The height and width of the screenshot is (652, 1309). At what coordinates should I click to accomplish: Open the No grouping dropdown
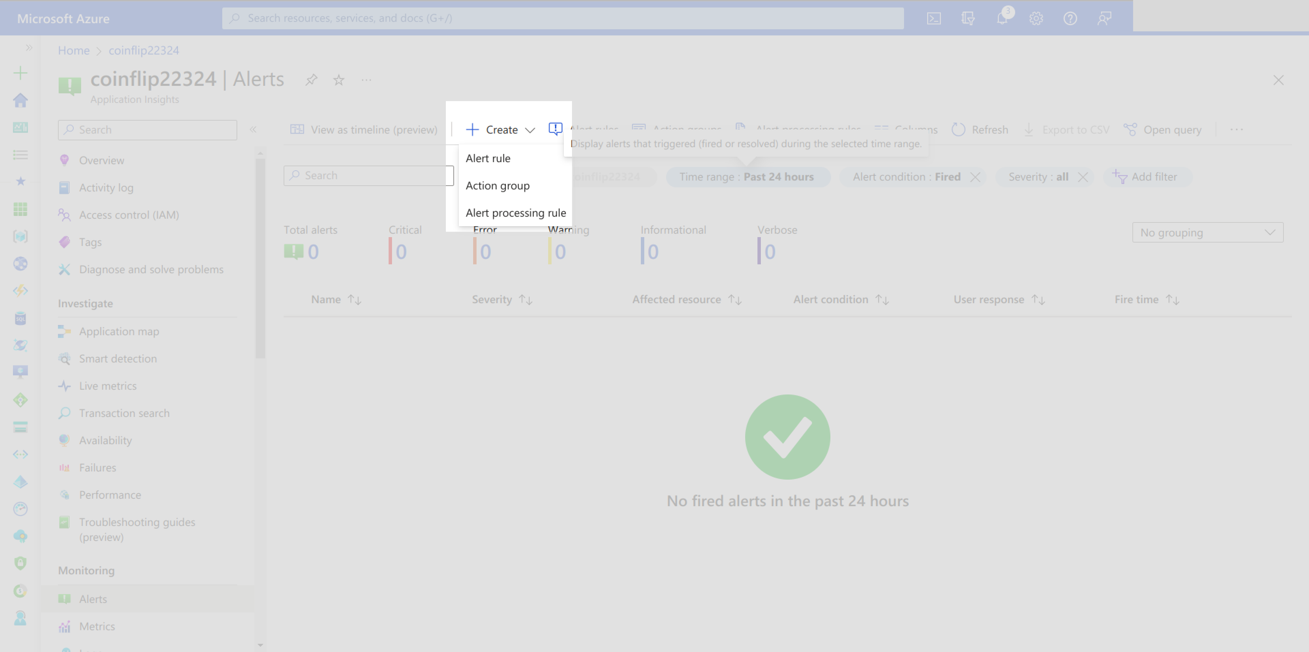(1207, 233)
